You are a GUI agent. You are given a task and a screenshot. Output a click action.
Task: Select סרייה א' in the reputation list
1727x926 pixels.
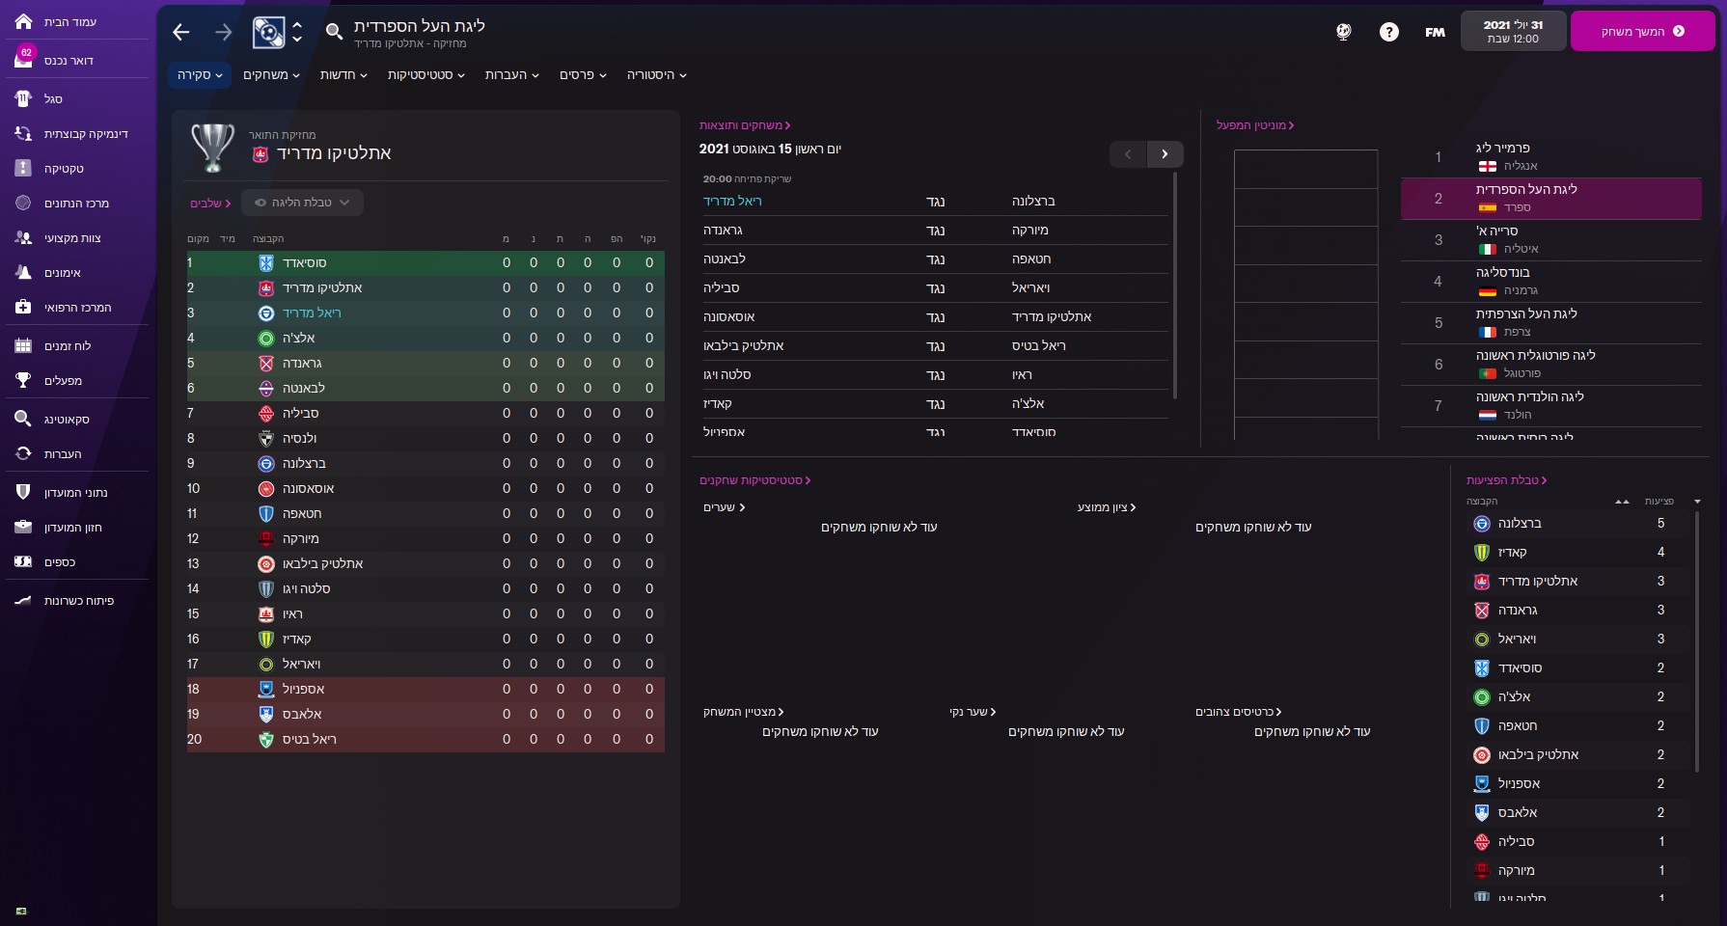tap(1550, 240)
